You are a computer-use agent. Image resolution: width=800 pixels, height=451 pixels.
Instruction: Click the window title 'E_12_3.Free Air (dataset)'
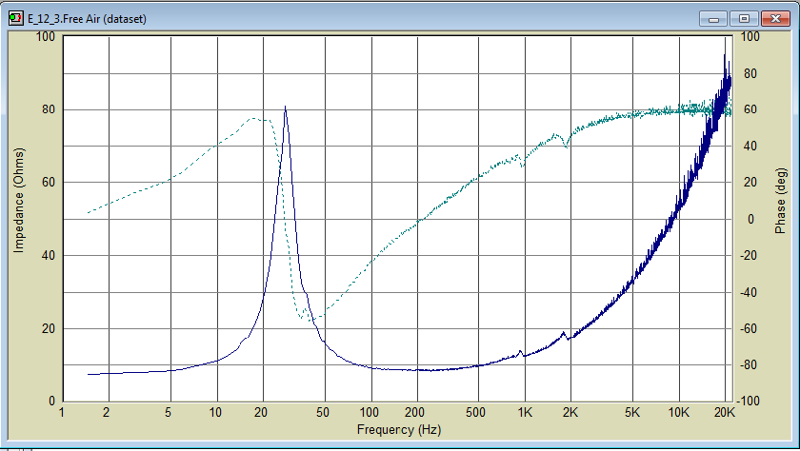(87, 19)
